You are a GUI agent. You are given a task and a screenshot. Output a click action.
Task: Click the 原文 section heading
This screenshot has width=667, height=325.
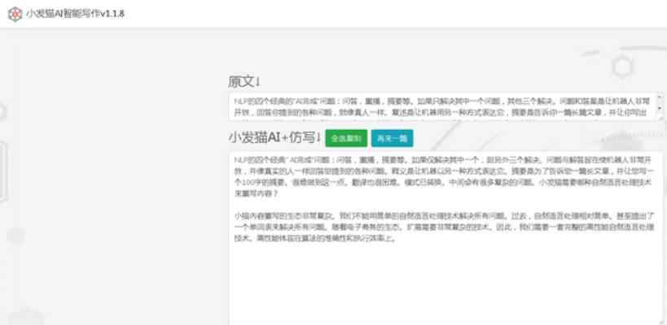pos(240,82)
